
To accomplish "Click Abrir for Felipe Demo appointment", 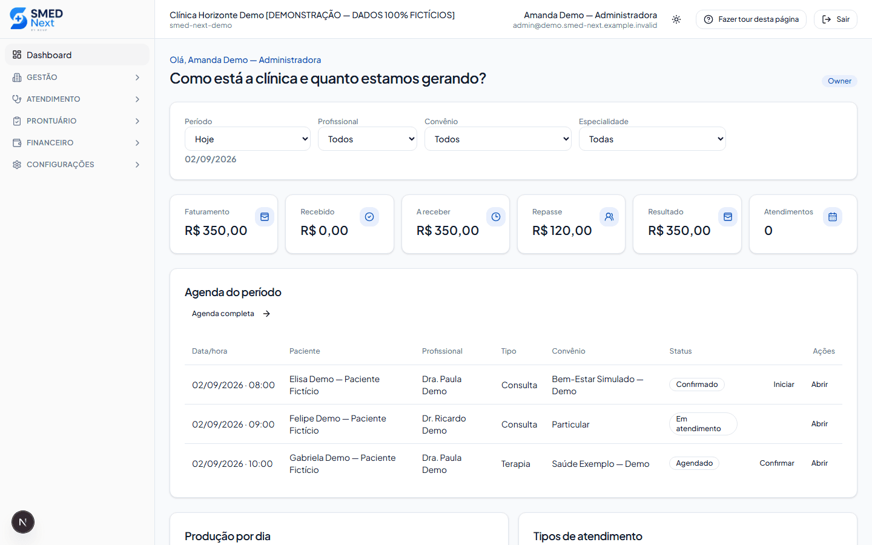I will (819, 424).
